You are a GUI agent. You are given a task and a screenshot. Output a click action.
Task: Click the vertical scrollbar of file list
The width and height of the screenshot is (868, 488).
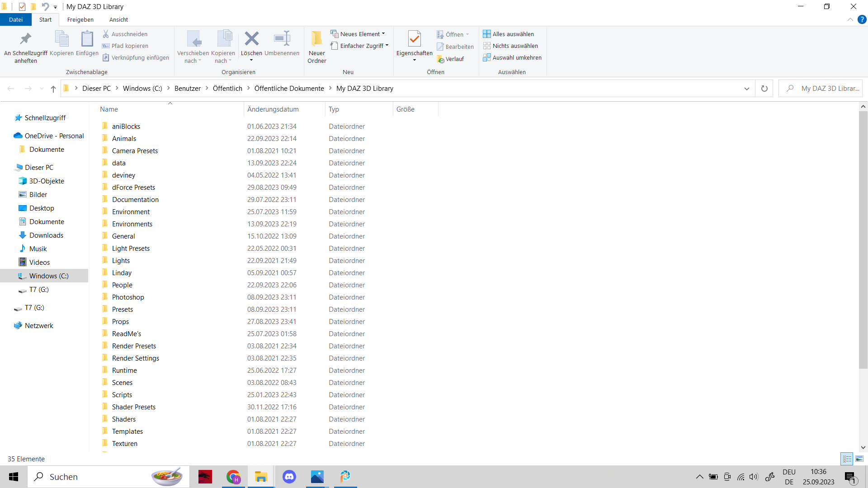(x=863, y=239)
